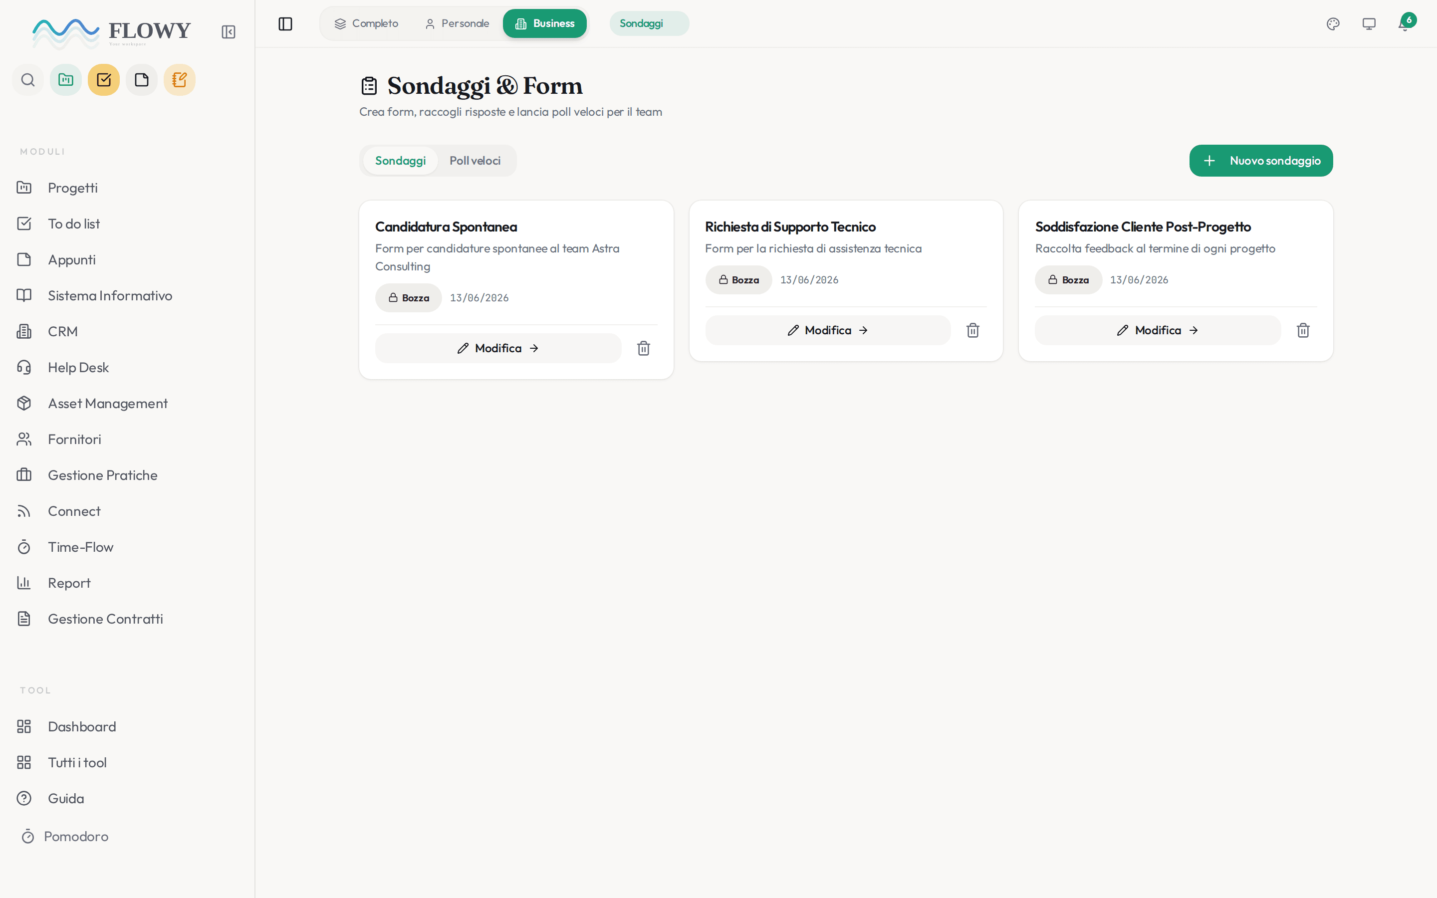Click Modifica on Richiesta di Supporto Tecnico
Viewport: 1437px width, 898px height.
pyautogui.click(x=828, y=330)
